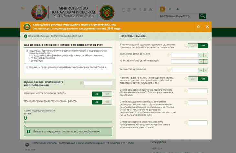Screen dimensions: 236x153
Task: Click the Twitter icon in the site header
Action: (134, 9)
